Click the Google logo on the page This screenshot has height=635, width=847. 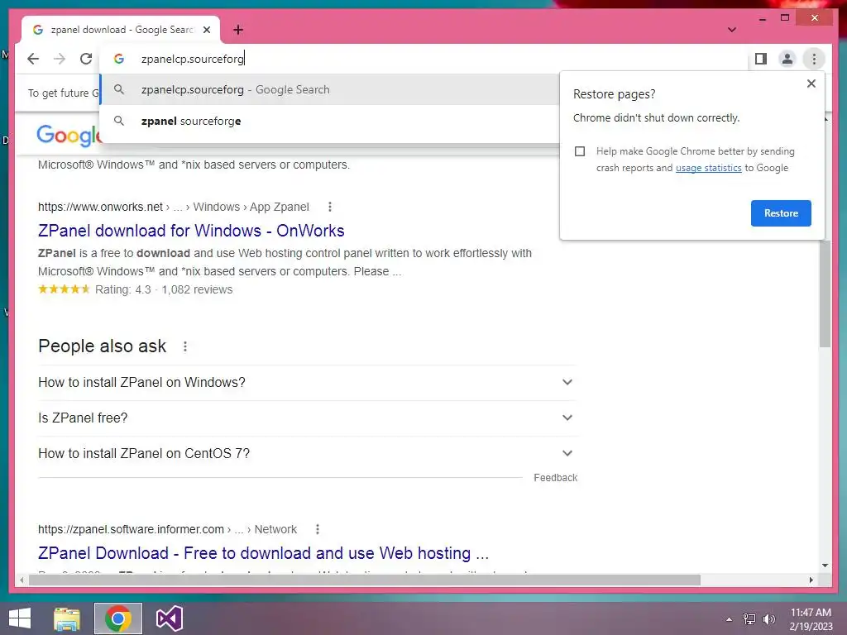pos(69,135)
